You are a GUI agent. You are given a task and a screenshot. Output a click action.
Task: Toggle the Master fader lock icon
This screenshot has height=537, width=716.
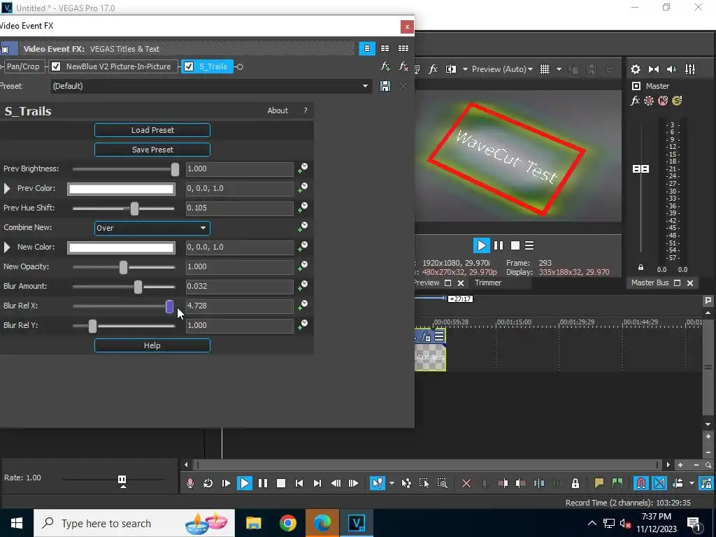coord(640,268)
